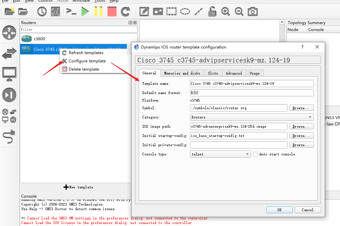The width and height of the screenshot is (340, 226).
Task: Select the draw rectangle tool
Action: (x=171, y=12)
